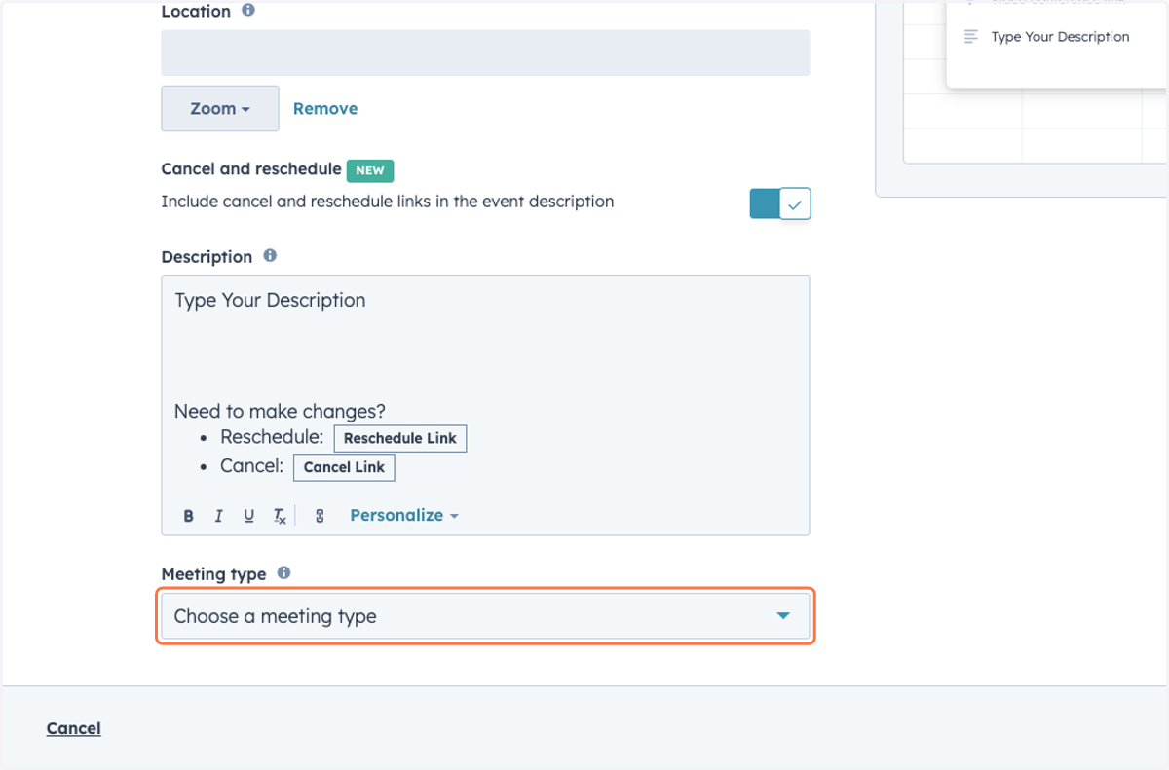The image size is (1169, 770).
Task: Insert a link using the link icon
Action: 320,516
